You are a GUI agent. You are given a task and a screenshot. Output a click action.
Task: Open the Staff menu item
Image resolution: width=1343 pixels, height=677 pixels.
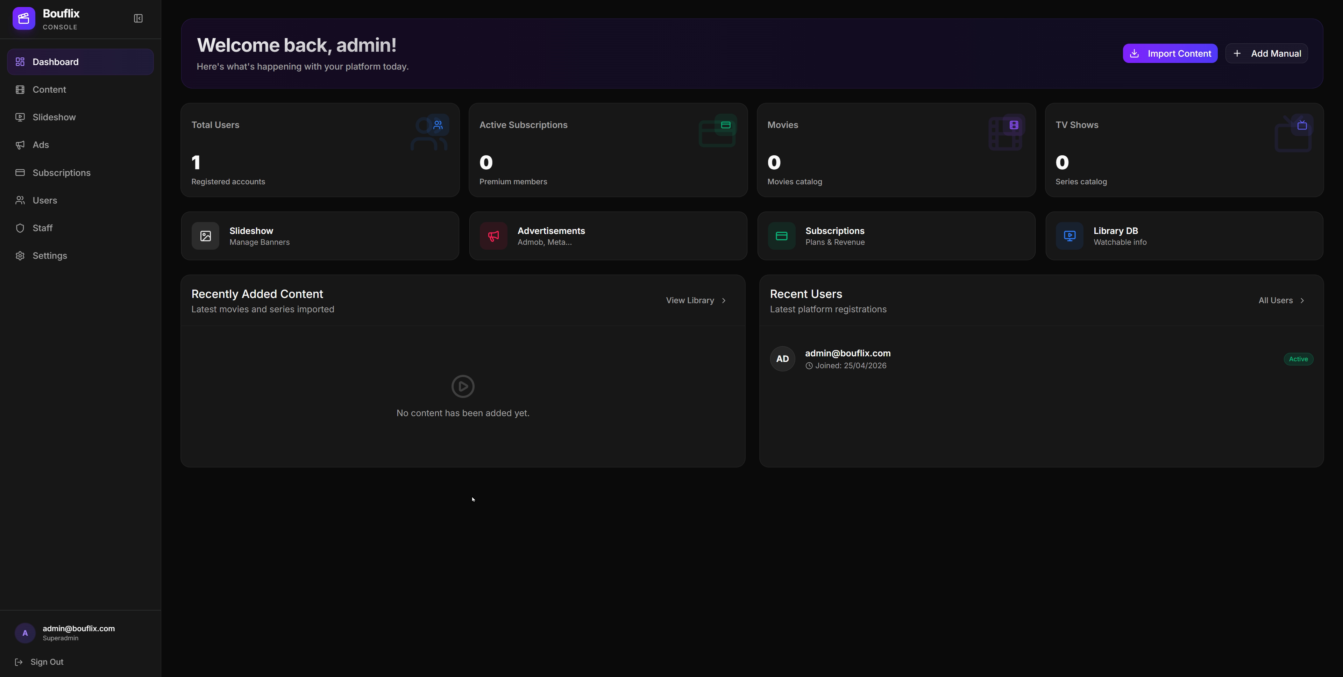pos(80,228)
